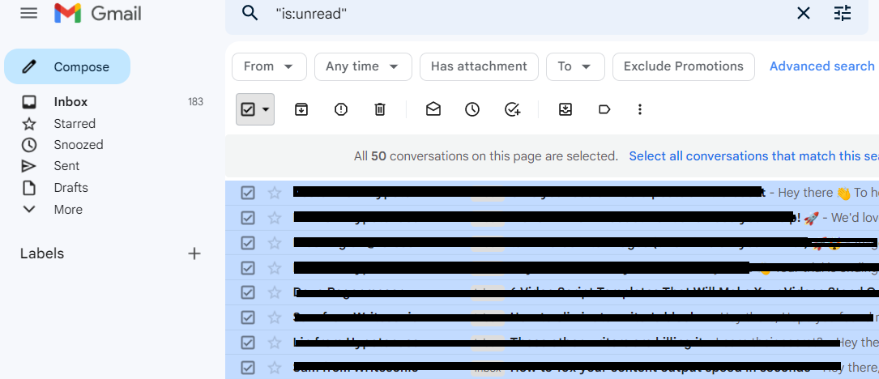
Task: Click the Move to icon
Action: [x=565, y=109]
